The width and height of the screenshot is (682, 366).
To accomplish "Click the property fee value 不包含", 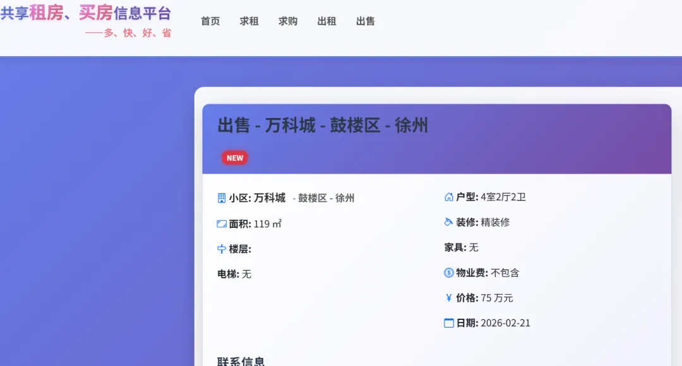I will click(x=505, y=273).
